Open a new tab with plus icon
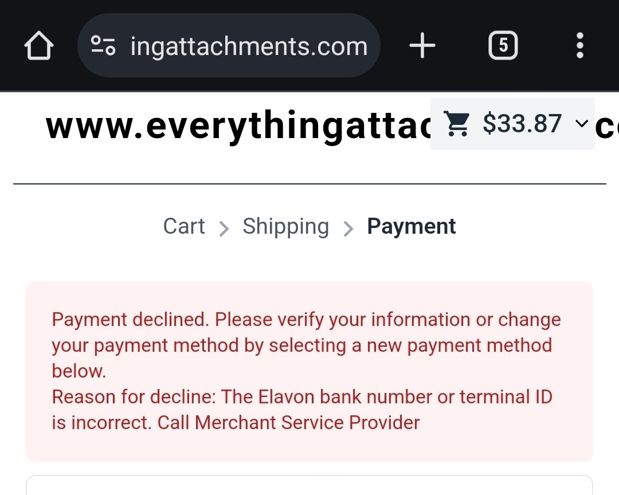Viewport: 619px width, 495px height. click(x=422, y=46)
